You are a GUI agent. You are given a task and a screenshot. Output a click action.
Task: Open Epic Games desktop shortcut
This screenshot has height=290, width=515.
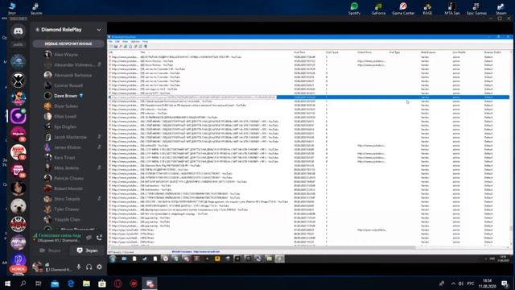click(x=476, y=9)
